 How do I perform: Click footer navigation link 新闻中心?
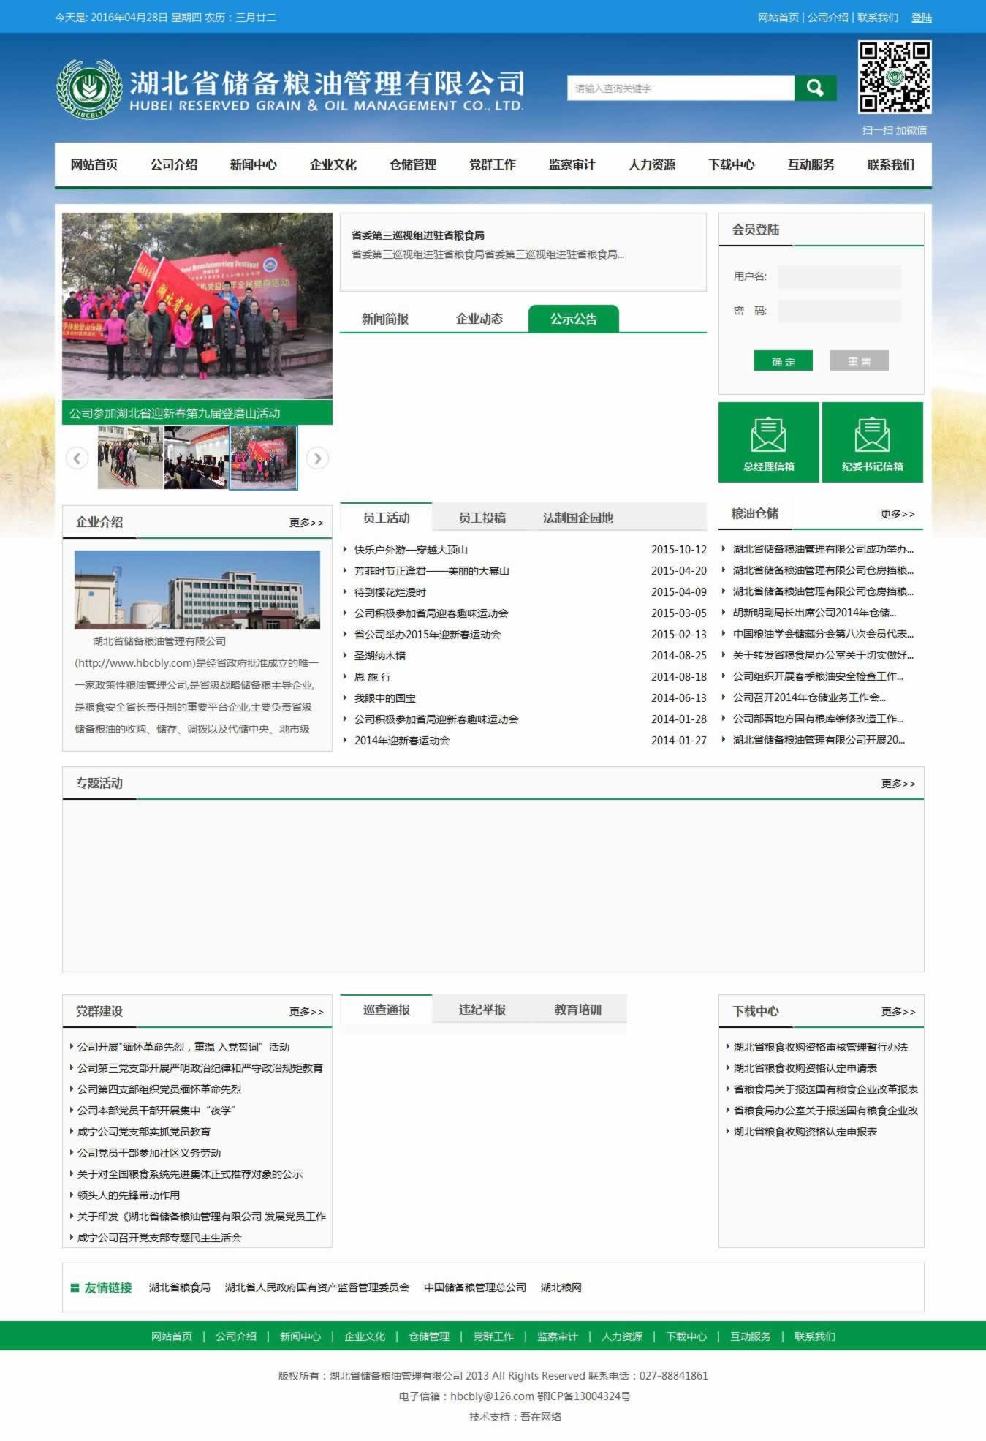[x=300, y=1336]
